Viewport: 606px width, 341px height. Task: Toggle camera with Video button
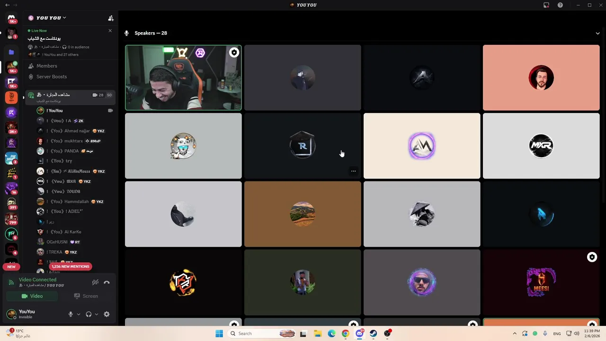[x=32, y=296]
